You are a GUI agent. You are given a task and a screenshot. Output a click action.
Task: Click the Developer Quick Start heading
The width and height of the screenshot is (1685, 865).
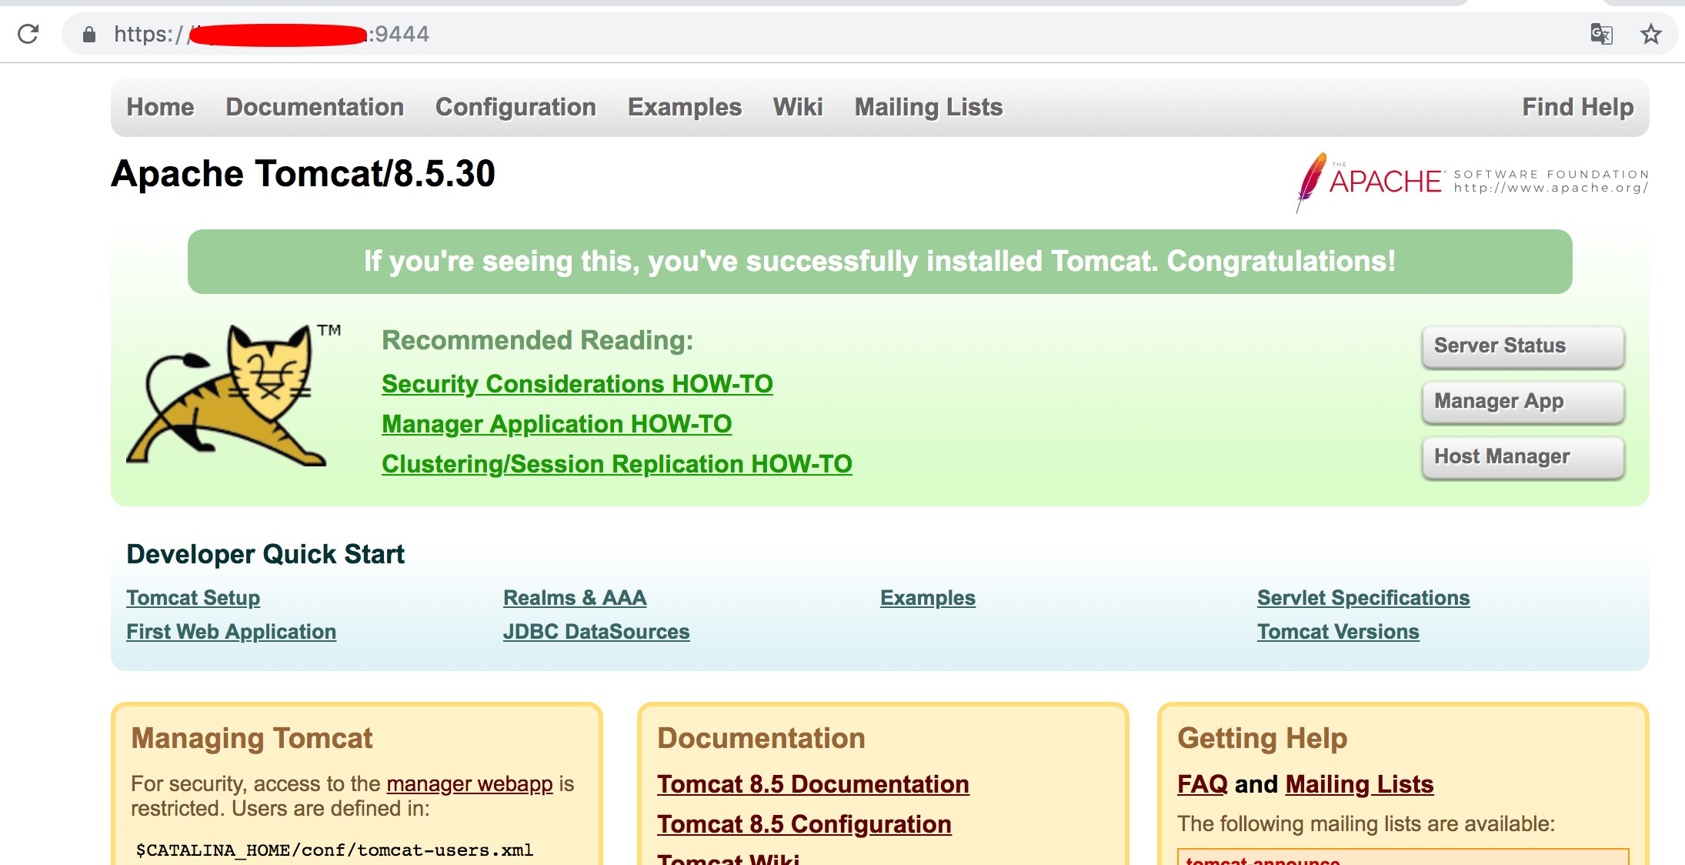[x=265, y=554]
